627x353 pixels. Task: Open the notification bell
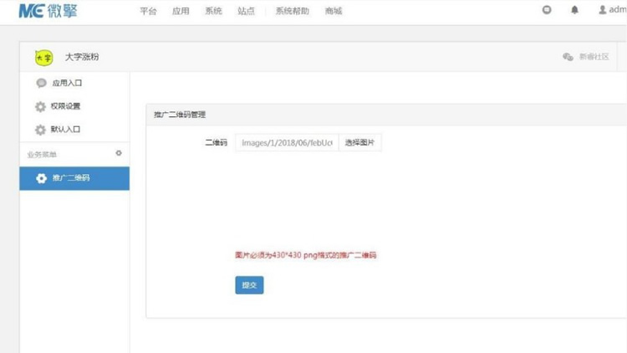pyautogui.click(x=574, y=11)
